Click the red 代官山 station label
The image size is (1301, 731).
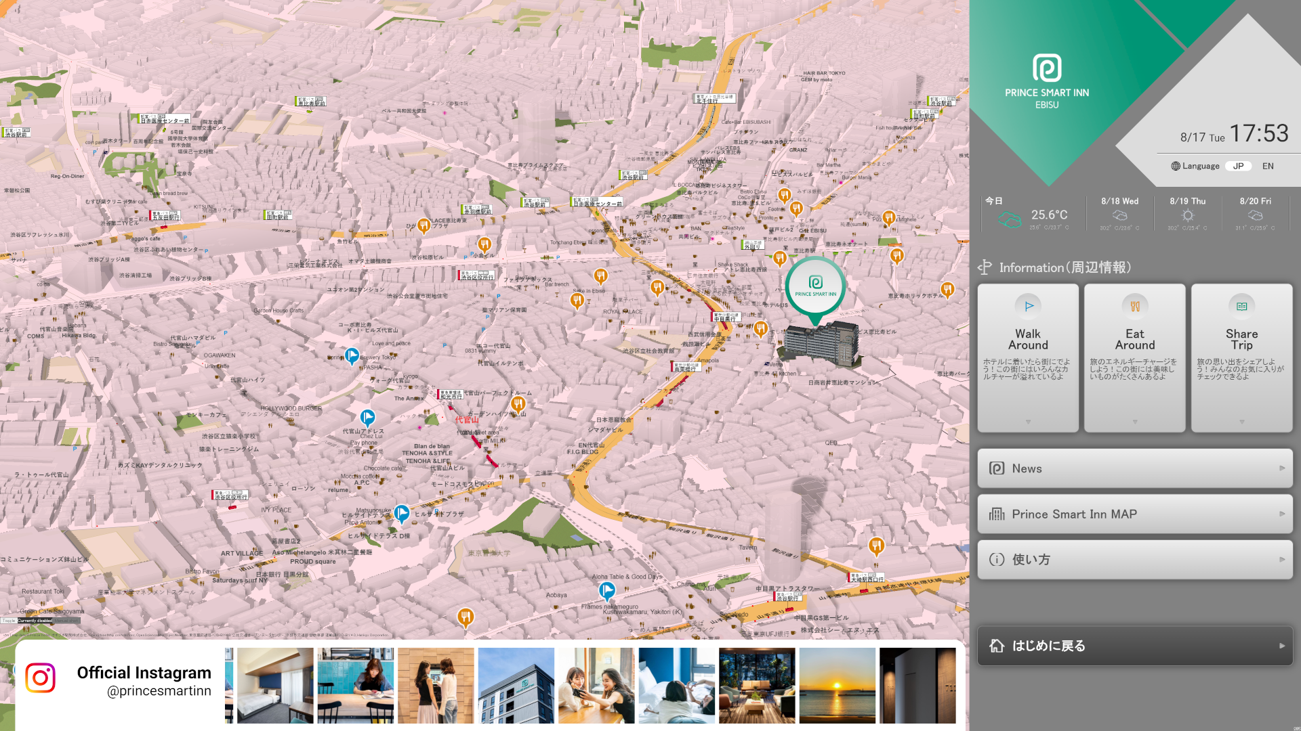pos(467,420)
